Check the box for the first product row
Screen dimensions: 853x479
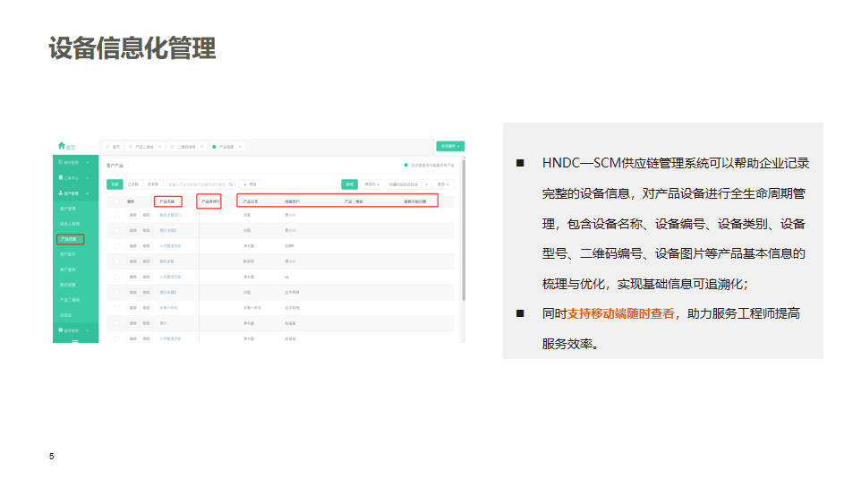pos(115,215)
